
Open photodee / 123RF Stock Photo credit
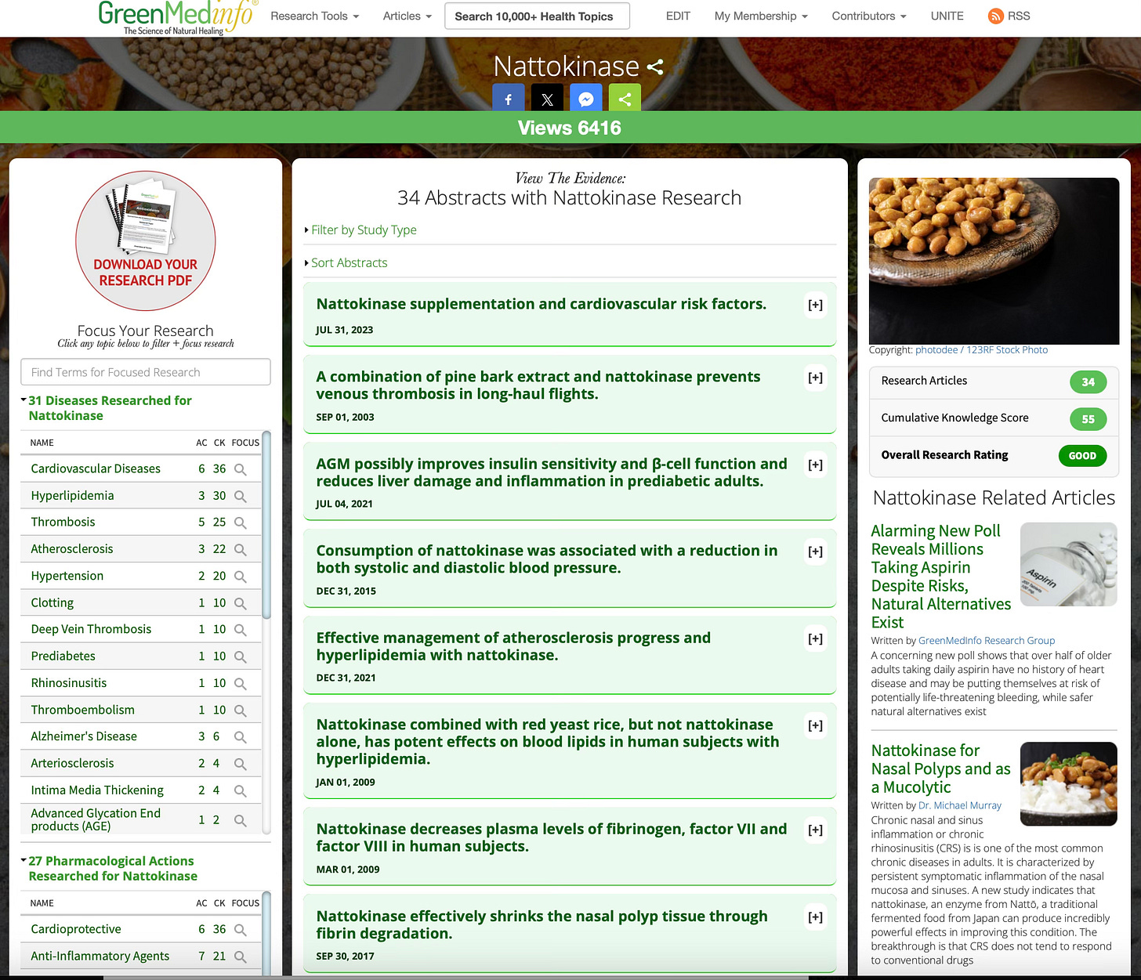click(x=981, y=350)
